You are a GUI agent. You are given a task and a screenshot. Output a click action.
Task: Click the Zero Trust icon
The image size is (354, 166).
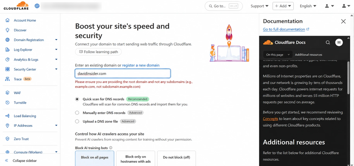pos(8,139)
